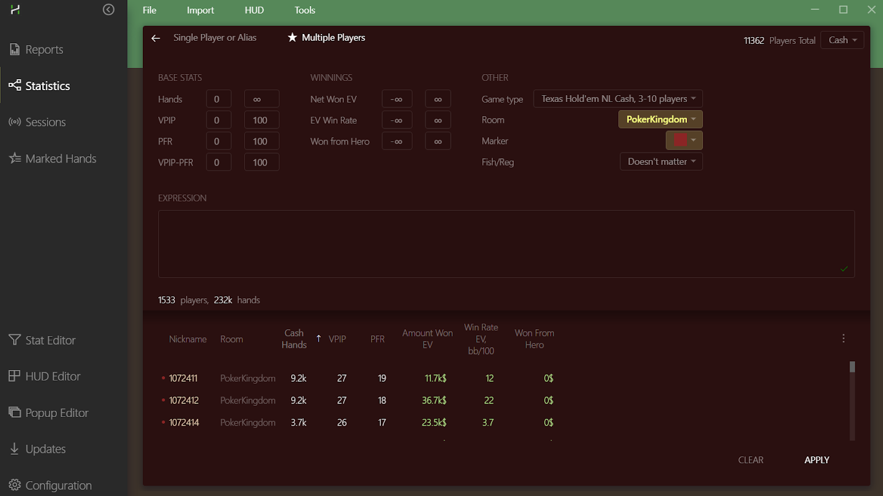Click the VPIP minimum field
This screenshot has width=883, height=496.
219,120
